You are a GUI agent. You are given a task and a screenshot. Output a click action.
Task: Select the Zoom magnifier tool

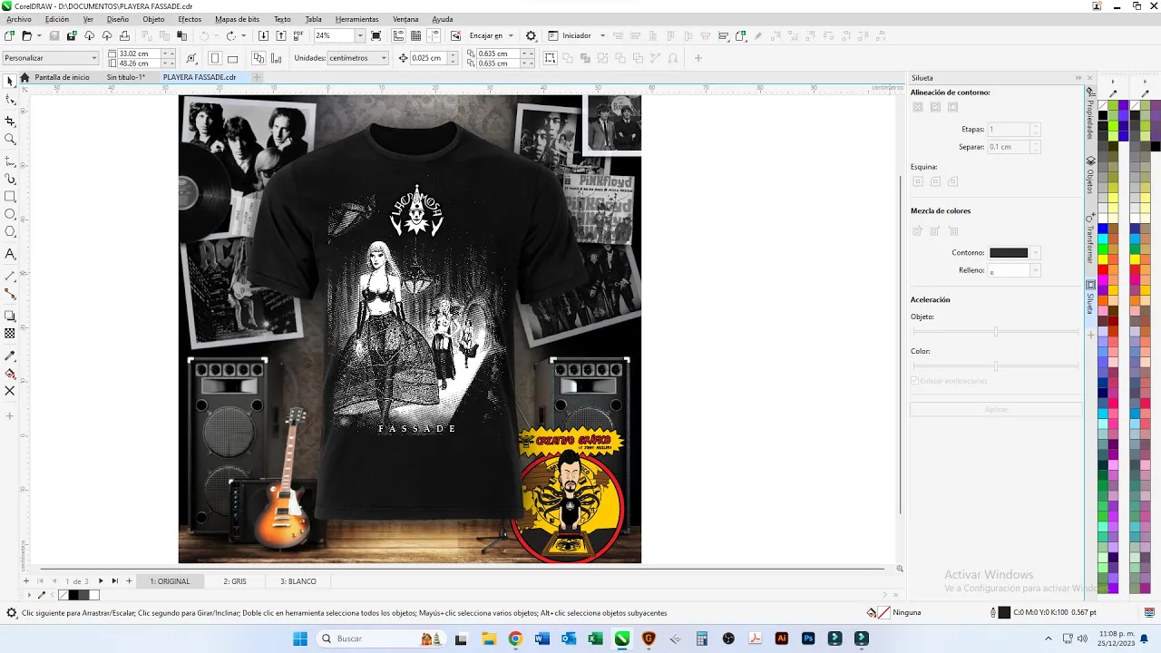click(10, 139)
